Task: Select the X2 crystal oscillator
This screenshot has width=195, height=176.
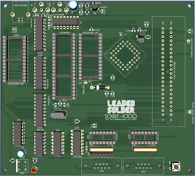Action: pos(59,114)
